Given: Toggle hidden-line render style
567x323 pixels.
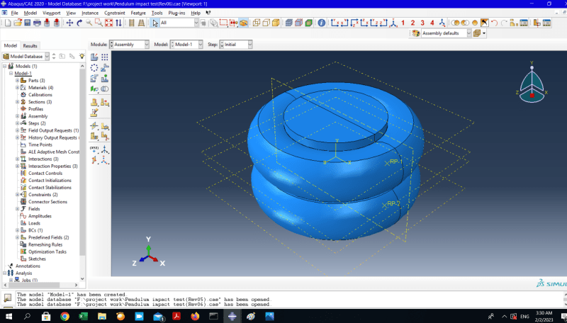Looking at the screenshot, I should coord(266,23).
